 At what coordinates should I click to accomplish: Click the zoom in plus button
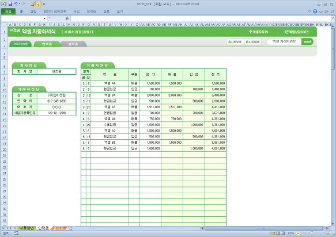[x=328, y=233]
